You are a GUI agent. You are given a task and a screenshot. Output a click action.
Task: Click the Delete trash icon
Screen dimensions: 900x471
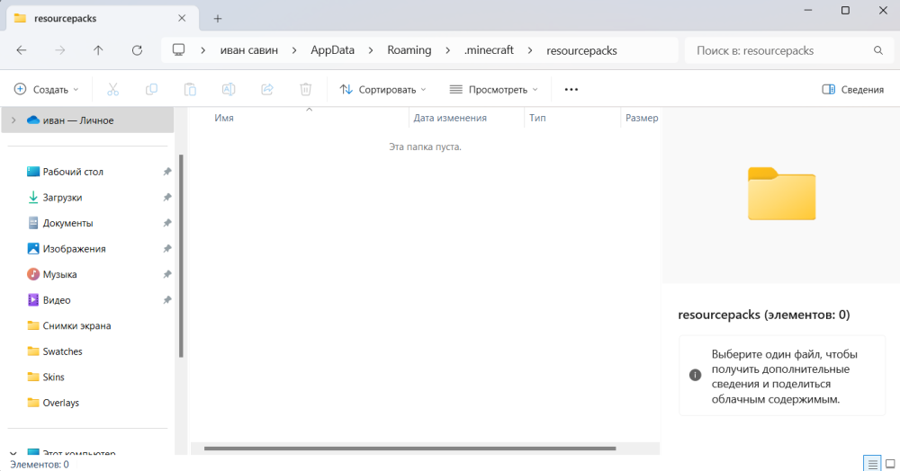click(x=305, y=89)
